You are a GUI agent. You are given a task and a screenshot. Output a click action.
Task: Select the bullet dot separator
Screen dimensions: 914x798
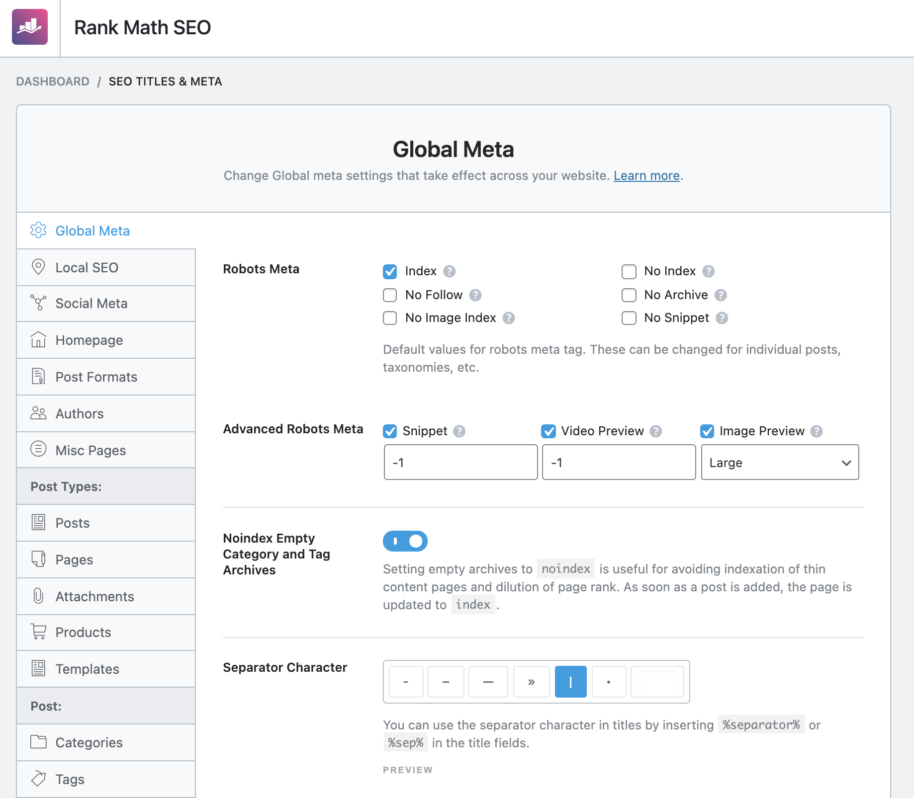click(x=609, y=682)
